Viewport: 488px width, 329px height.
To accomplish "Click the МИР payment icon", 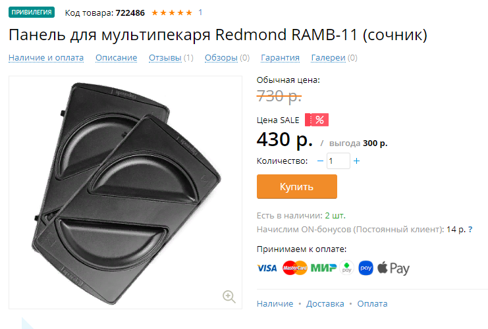I will pyautogui.click(x=323, y=268).
